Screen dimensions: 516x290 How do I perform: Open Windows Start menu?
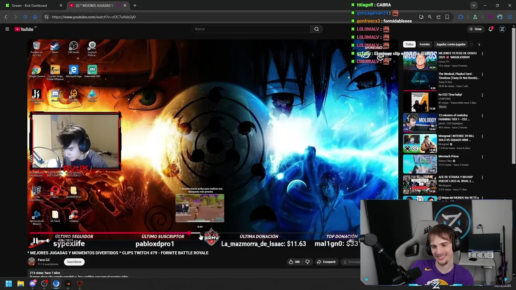9,284
